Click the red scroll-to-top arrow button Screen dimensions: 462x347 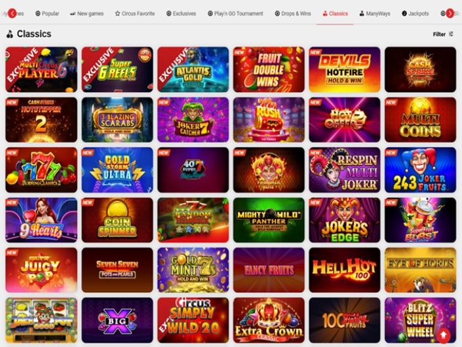click(x=443, y=335)
